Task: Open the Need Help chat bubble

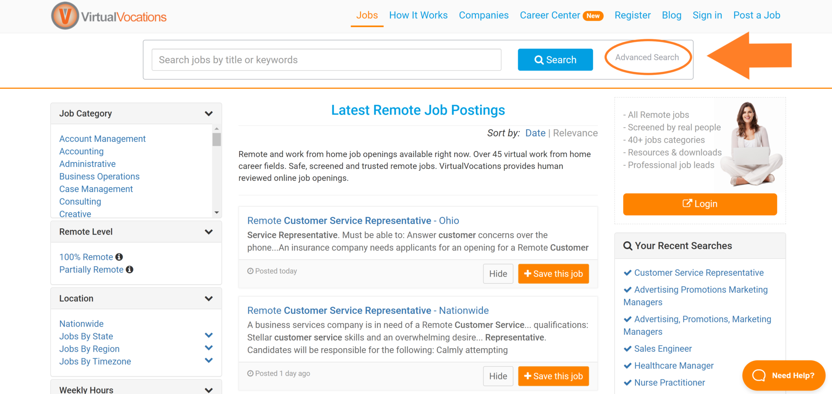Action: (783, 375)
